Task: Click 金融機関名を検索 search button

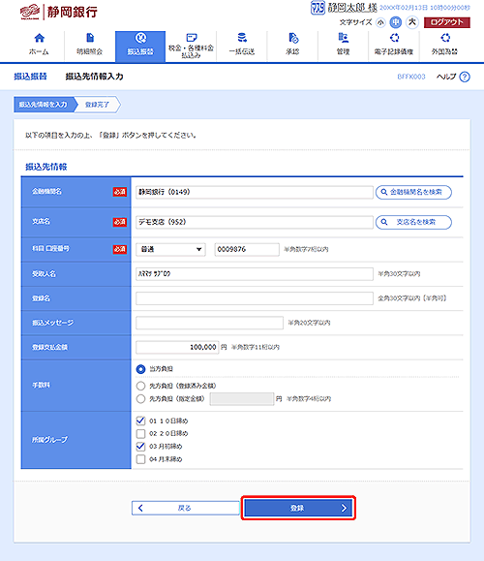Action: coord(413,192)
